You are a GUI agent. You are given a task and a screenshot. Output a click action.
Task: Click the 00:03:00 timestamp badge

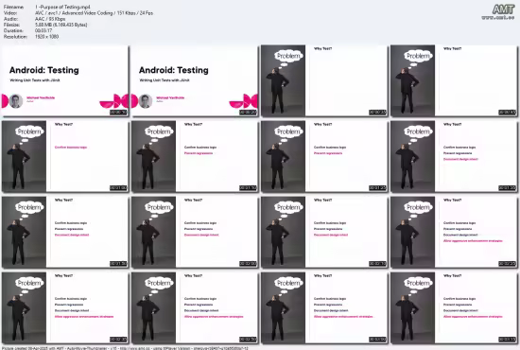pos(378,340)
